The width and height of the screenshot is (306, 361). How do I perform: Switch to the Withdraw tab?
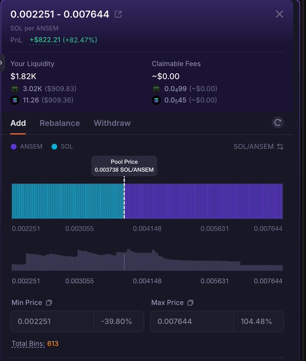[112, 123]
